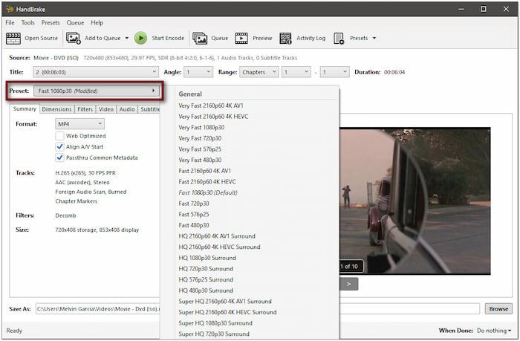520x341 pixels.
Task: Switch to the Video tab
Action: 106,109
